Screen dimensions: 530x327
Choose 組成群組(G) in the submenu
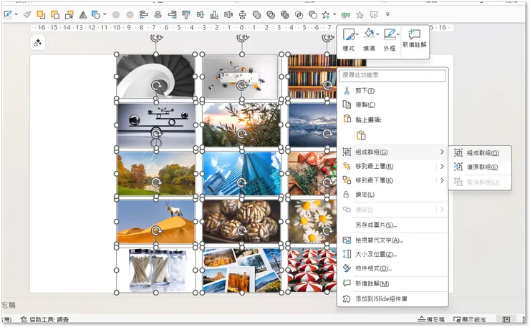coord(480,152)
